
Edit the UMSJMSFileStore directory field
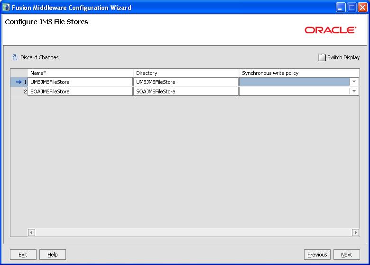pyautogui.click(x=185, y=82)
